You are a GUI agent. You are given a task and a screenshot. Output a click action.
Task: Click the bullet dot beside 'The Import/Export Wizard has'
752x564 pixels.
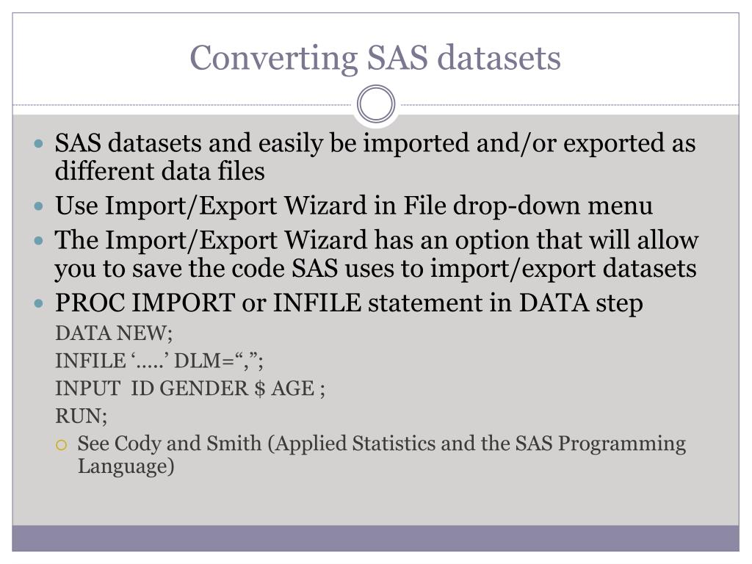pos(40,241)
